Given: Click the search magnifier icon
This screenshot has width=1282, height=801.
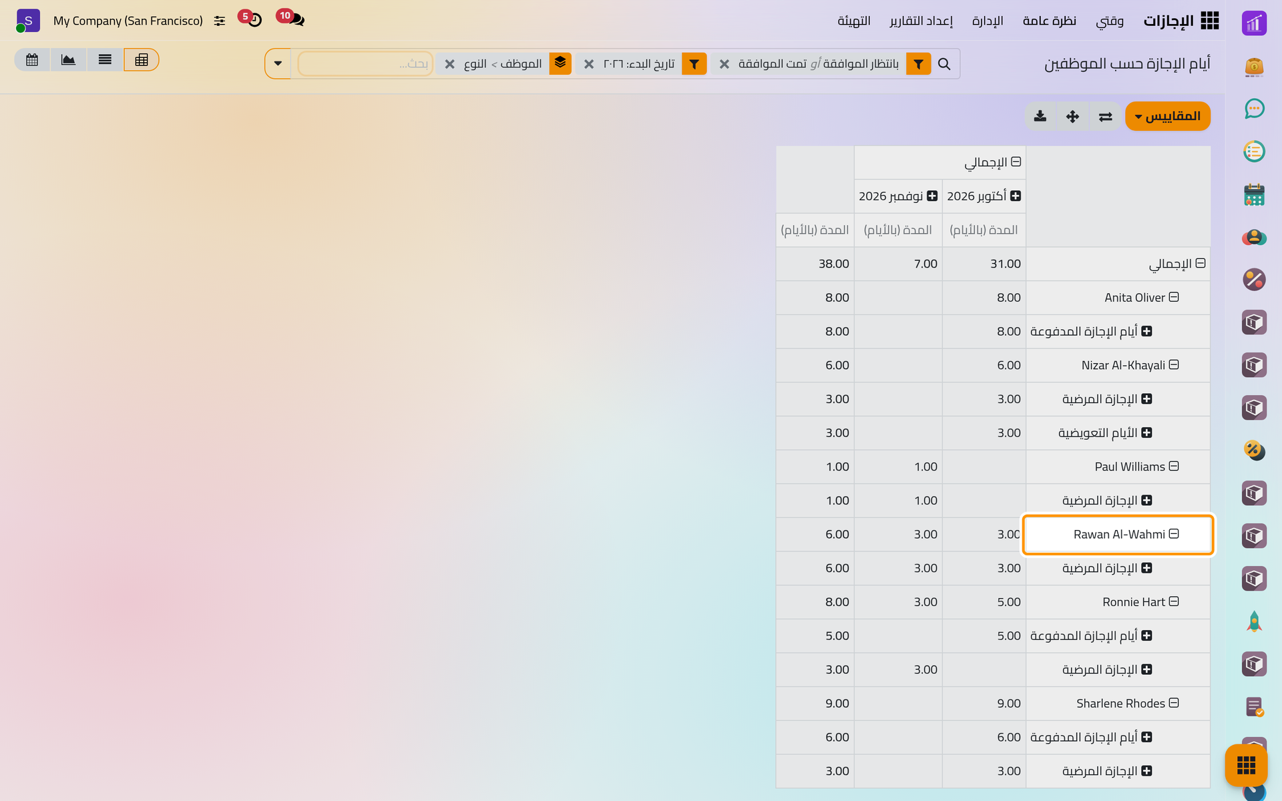Looking at the screenshot, I should click(944, 64).
